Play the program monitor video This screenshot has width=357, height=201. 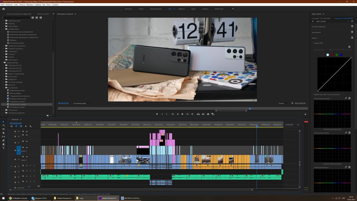(182, 114)
